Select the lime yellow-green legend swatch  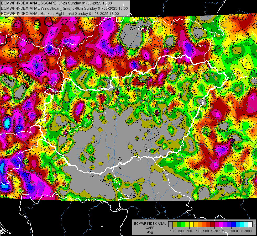187,224
